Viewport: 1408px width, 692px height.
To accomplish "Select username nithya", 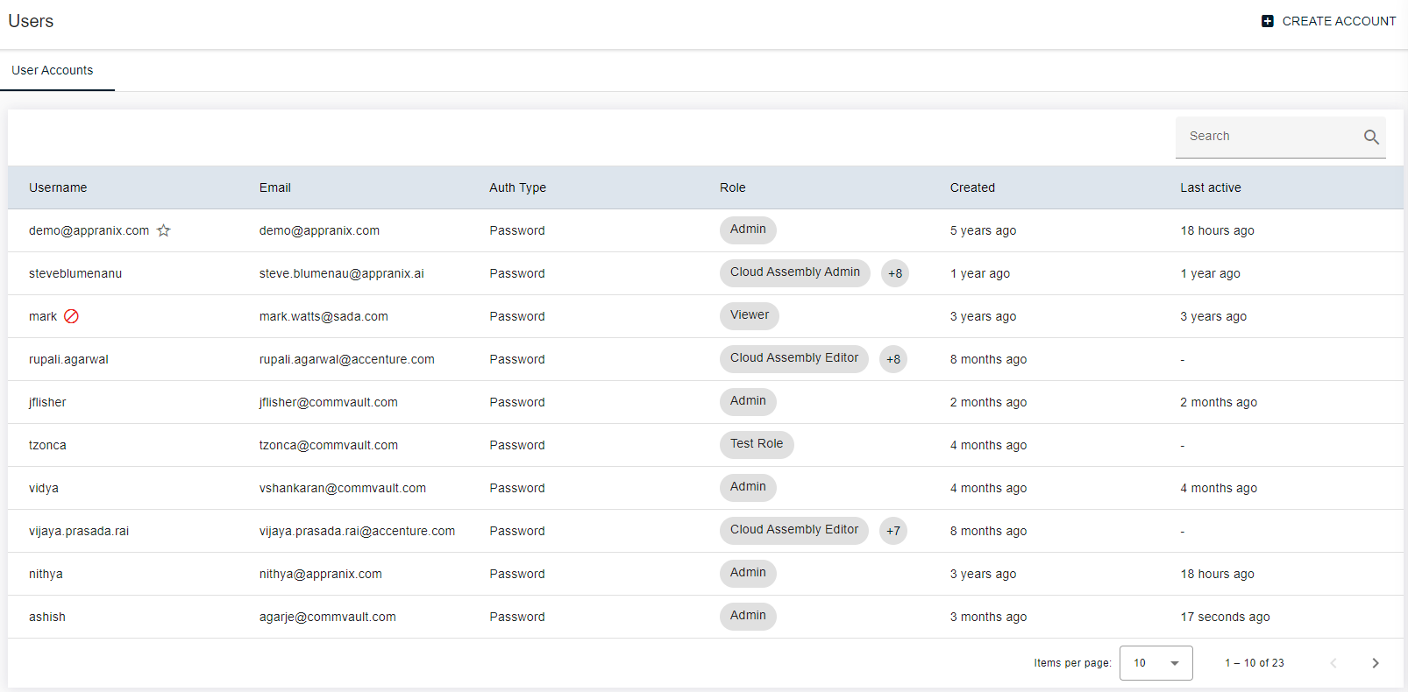I will (x=46, y=574).
